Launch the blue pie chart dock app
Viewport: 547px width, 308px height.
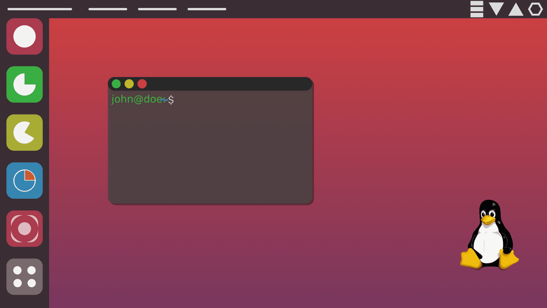pos(24,181)
